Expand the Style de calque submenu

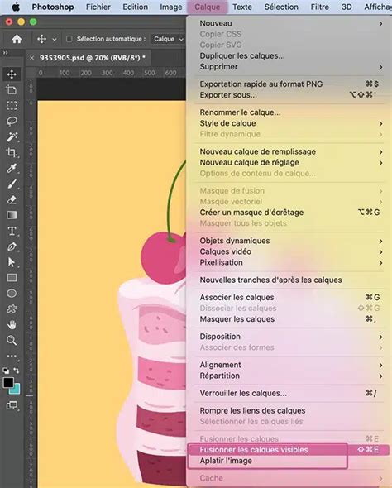point(380,123)
